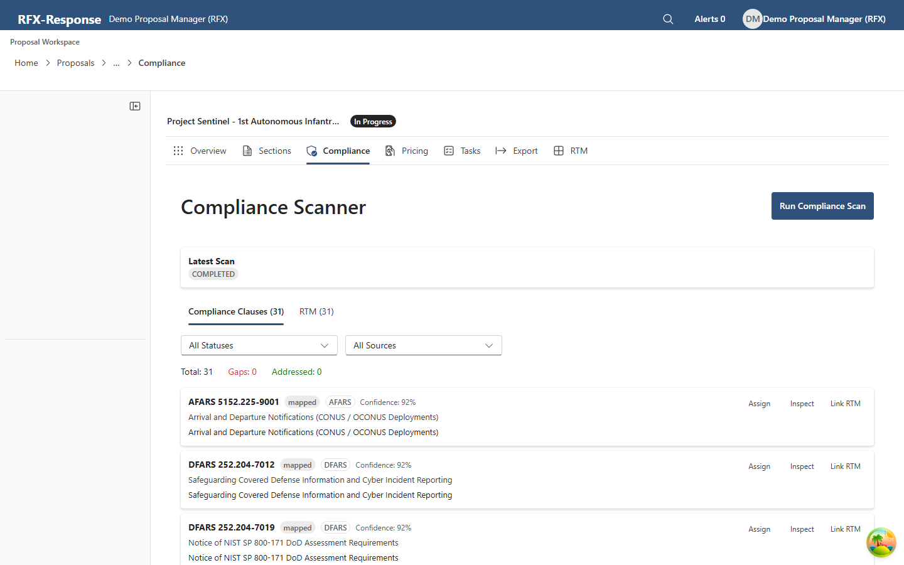Click the "DFARS 252.204-7019" clause title
Screen dimensions: 904x565
click(232, 527)
